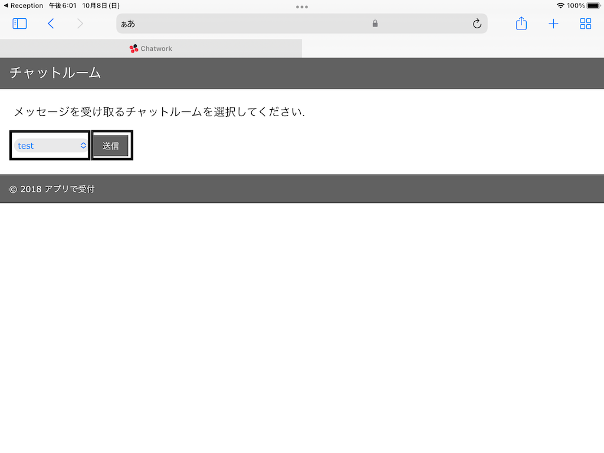
Task: Click the 10月8日(日) date in status bar
Action: tap(101, 5)
